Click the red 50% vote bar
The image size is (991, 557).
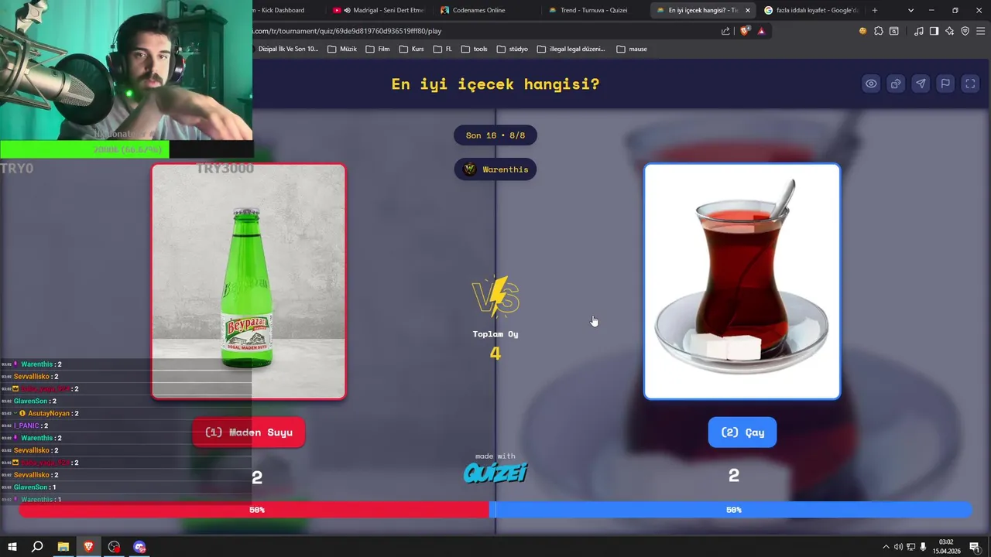pyautogui.click(x=254, y=510)
